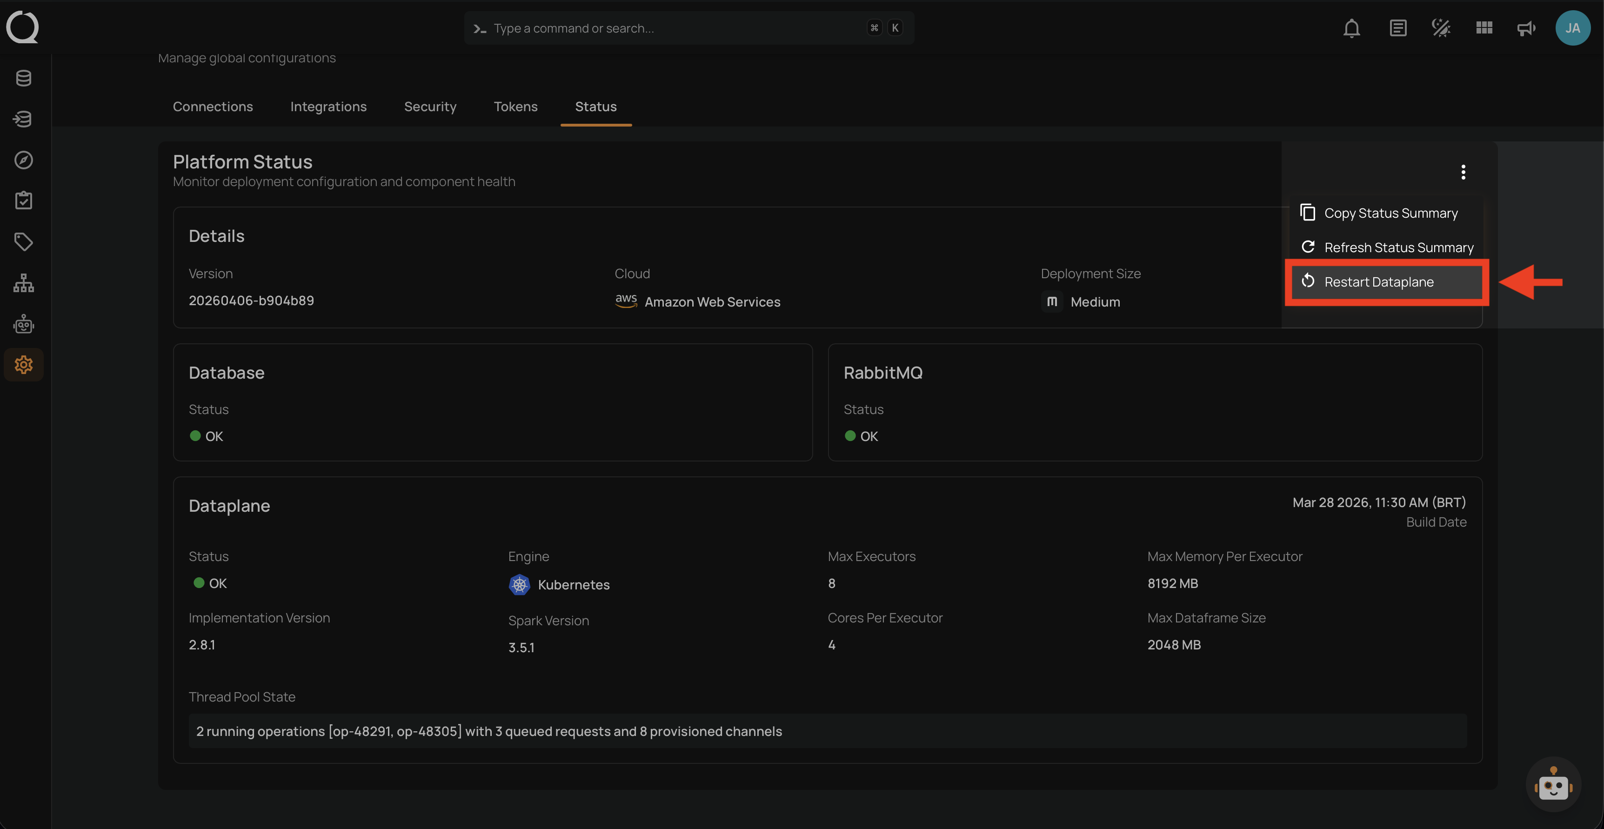Screen dimensions: 1604x829
Task: Open the apps grid icon
Action: 1484,28
